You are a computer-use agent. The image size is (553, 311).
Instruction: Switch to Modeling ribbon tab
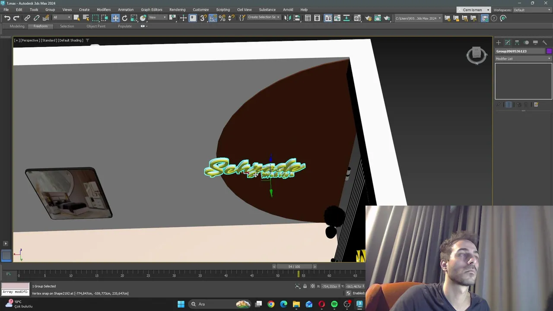click(x=17, y=26)
